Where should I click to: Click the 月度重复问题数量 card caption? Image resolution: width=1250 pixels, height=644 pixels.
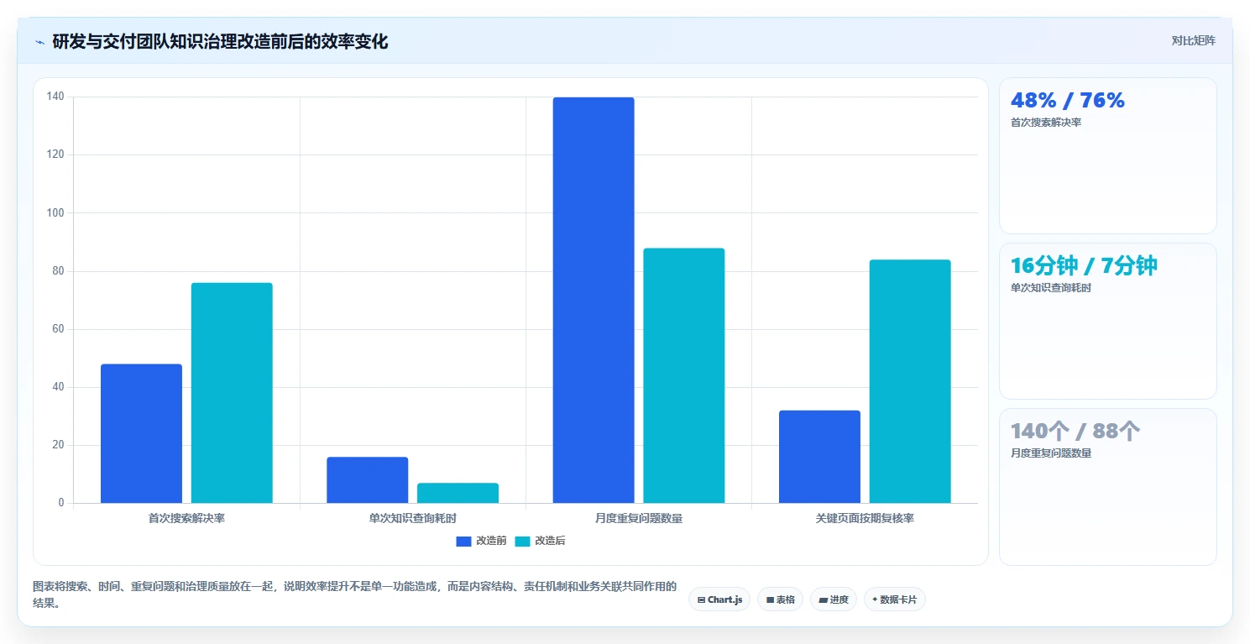point(1051,453)
